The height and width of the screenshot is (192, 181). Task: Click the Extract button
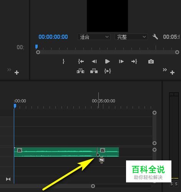[94, 71]
